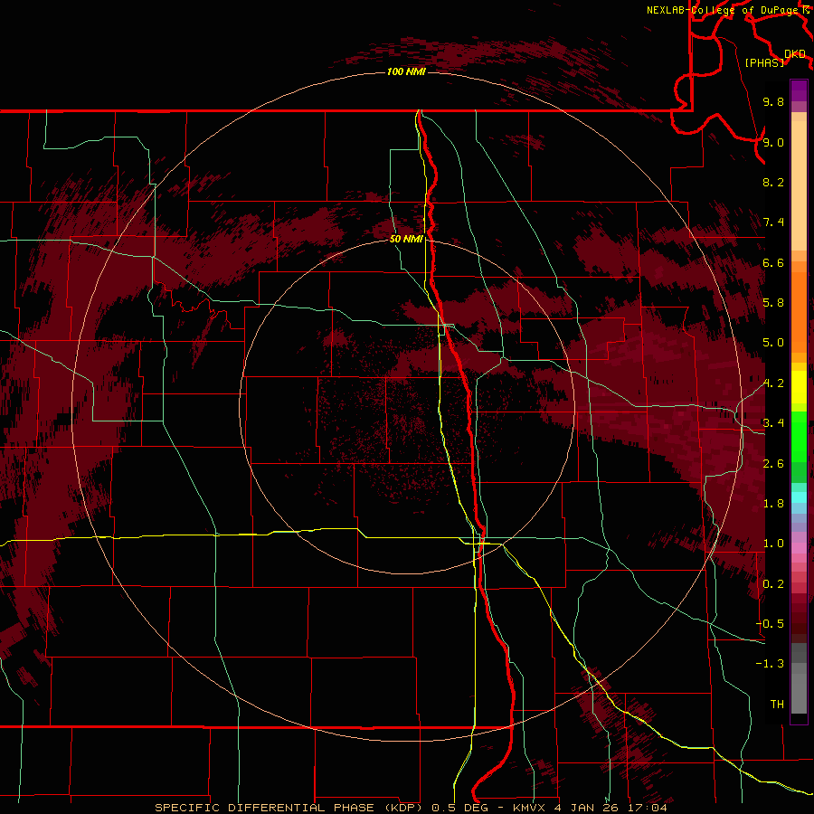Click the 9.8 scale value
Image resolution: width=814 pixels, height=814 pixels.
pos(773,101)
